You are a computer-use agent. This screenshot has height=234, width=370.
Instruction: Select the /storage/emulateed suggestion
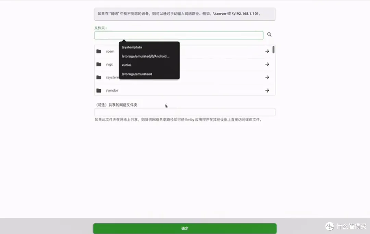click(x=137, y=74)
